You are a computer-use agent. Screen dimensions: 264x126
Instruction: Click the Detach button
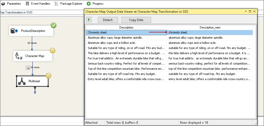[x=108, y=20]
